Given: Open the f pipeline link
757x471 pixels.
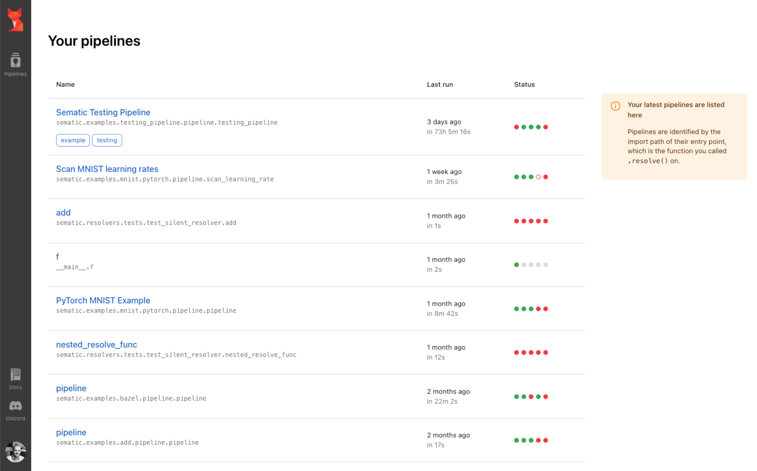Looking at the screenshot, I should coord(57,256).
